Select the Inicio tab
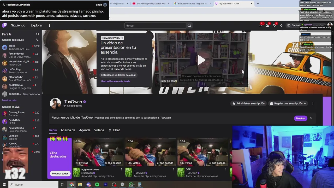Image resolution: width=334 pixels, height=188 pixels. [x=53, y=130]
